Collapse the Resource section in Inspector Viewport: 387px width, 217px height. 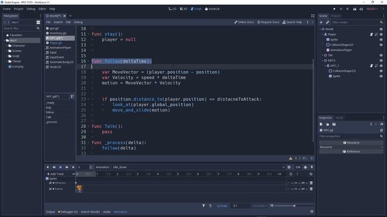[351, 147]
